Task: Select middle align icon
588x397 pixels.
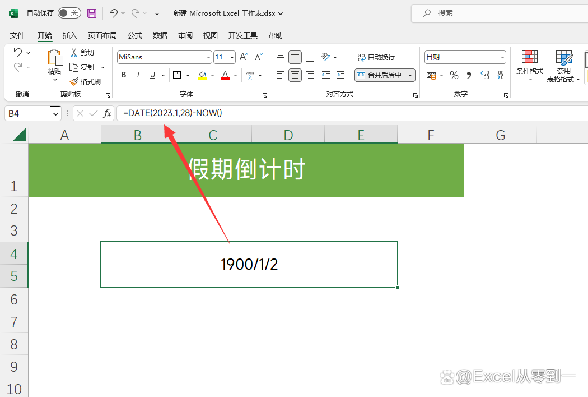Action: pyautogui.click(x=295, y=57)
